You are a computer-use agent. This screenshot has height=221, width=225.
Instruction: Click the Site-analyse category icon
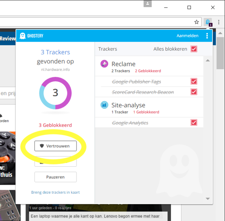point(104,105)
